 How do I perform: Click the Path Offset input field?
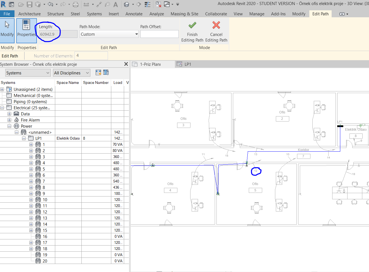pyautogui.click(x=160, y=34)
